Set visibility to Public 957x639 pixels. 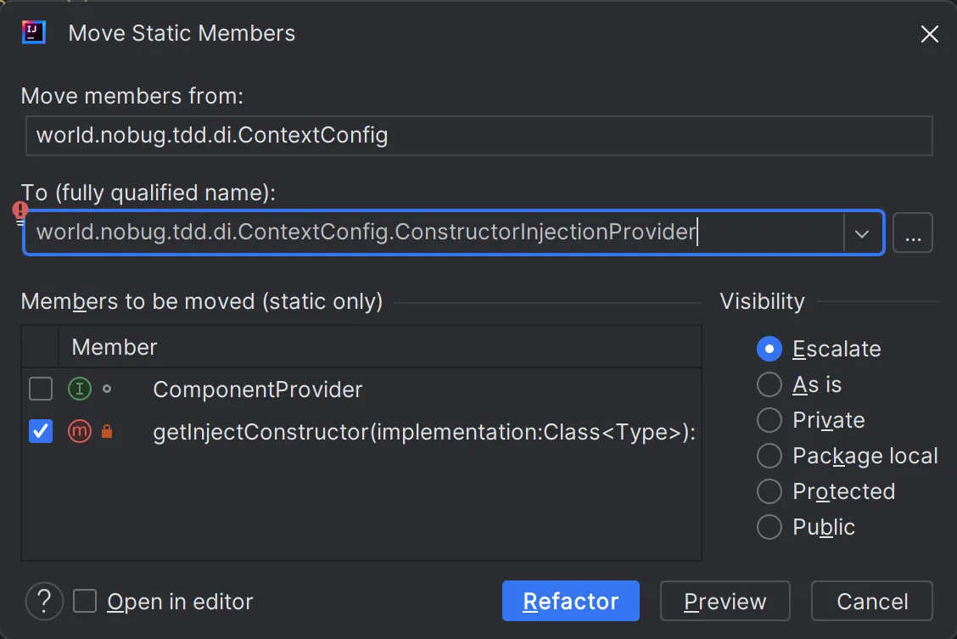(x=769, y=527)
